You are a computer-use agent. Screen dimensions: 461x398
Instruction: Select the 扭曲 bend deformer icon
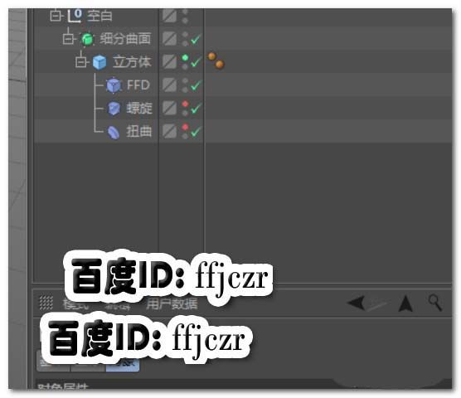pyautogui.click(x=114, y=132)
